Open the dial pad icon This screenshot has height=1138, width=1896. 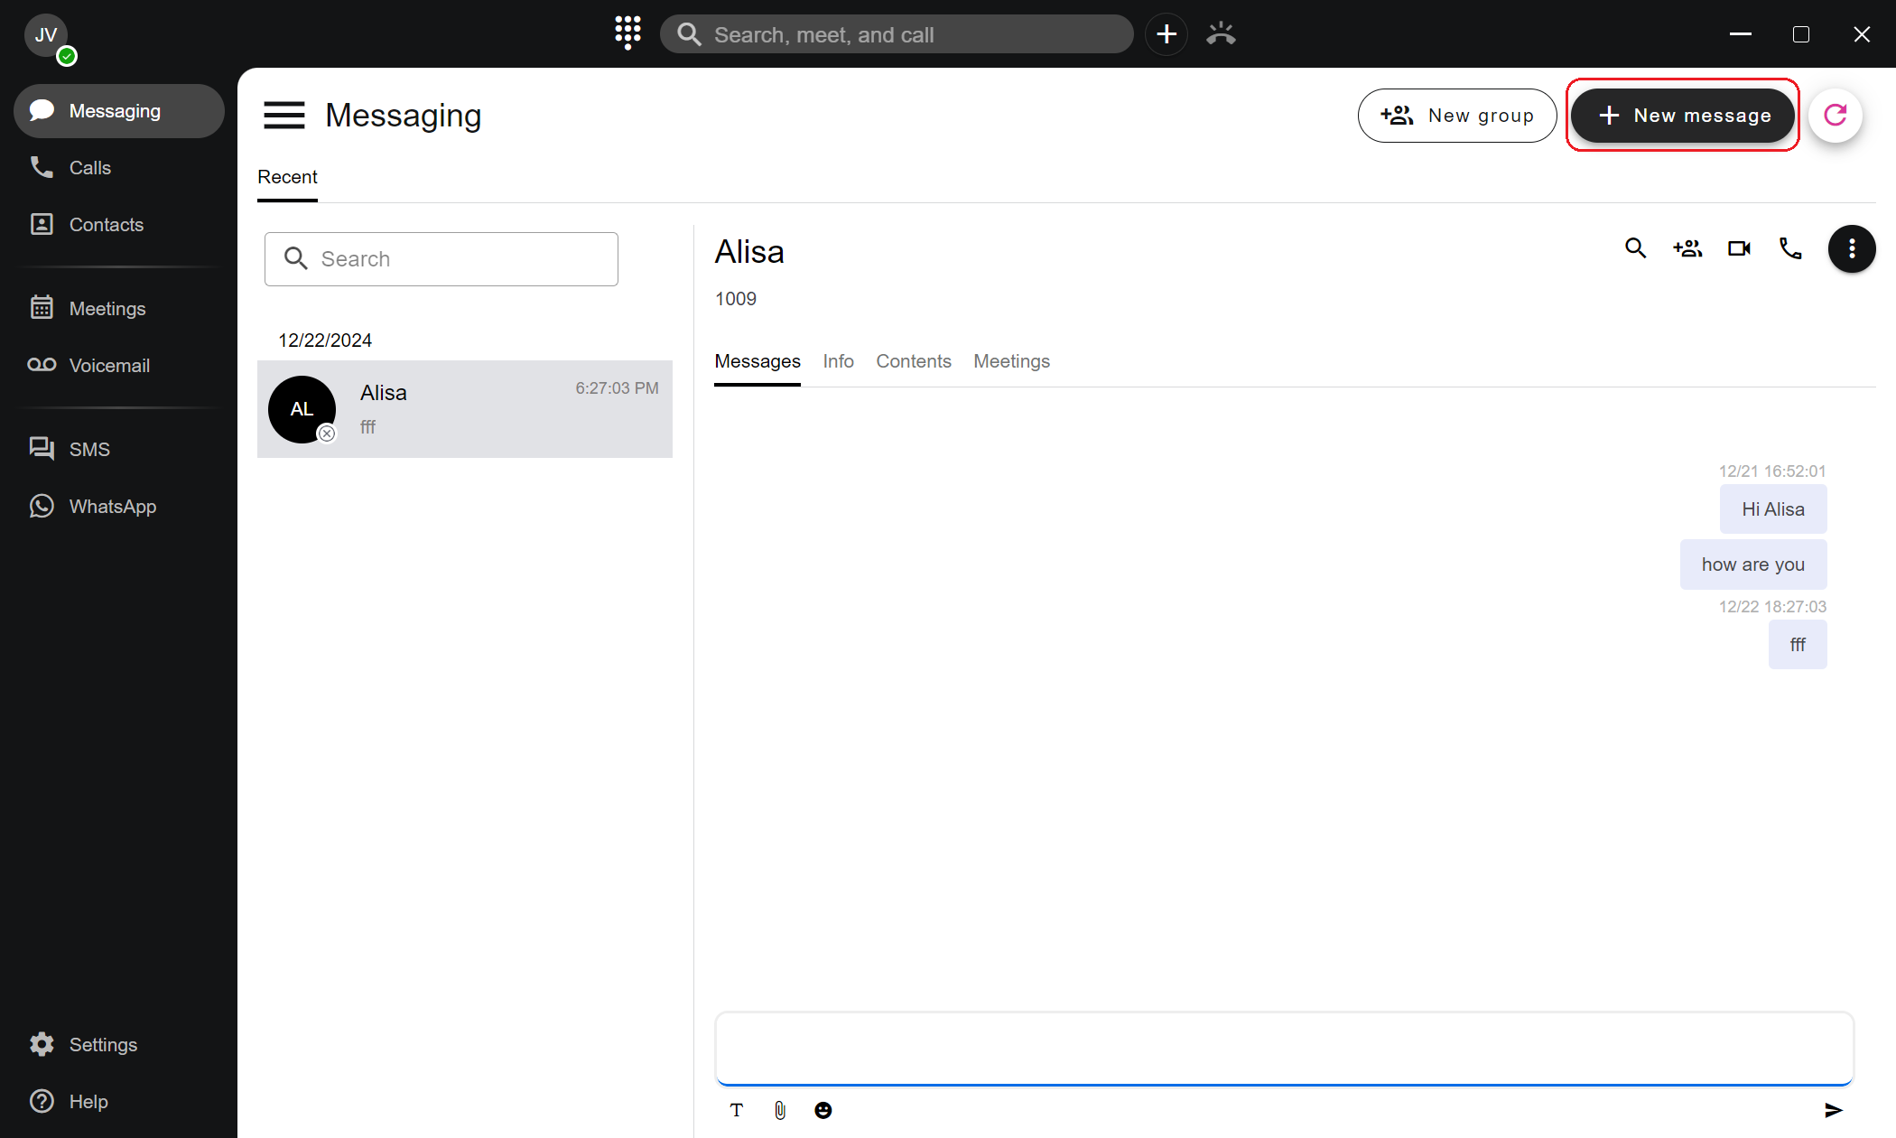pyautogui.click(x=627, y=33)
